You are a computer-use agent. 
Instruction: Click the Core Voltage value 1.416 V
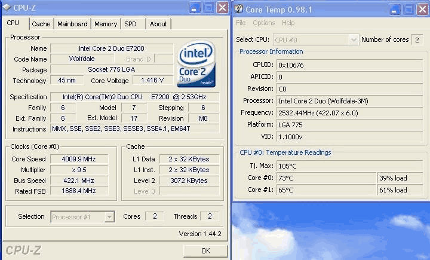pyautogui.click(x=152, y=80)
